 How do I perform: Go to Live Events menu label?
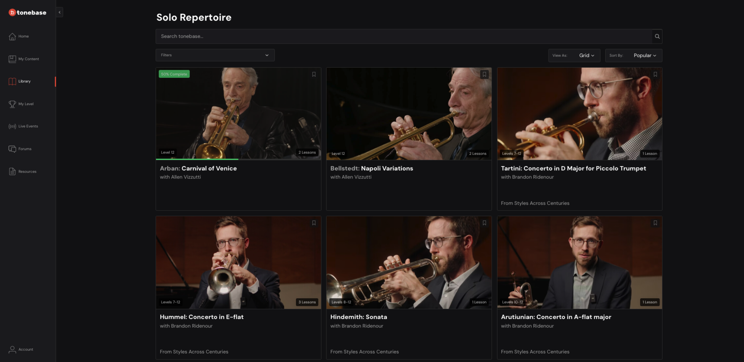click(x=28, y=126)
